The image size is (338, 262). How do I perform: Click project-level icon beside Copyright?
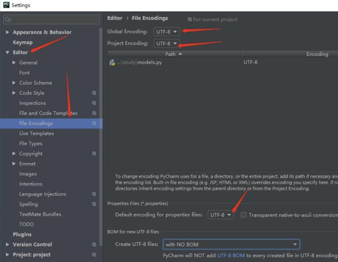pos(94,153)
